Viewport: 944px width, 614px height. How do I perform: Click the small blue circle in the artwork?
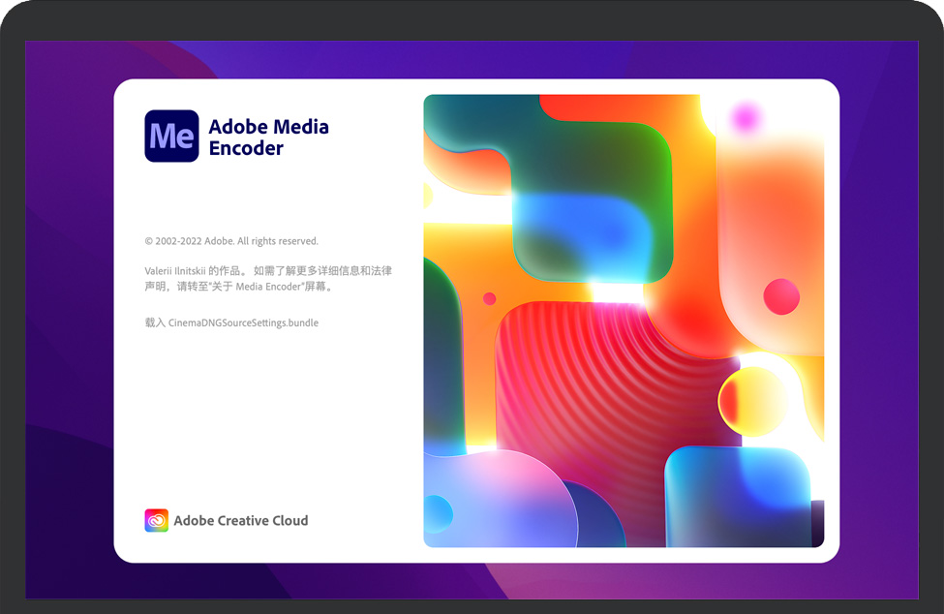[438, 513]
